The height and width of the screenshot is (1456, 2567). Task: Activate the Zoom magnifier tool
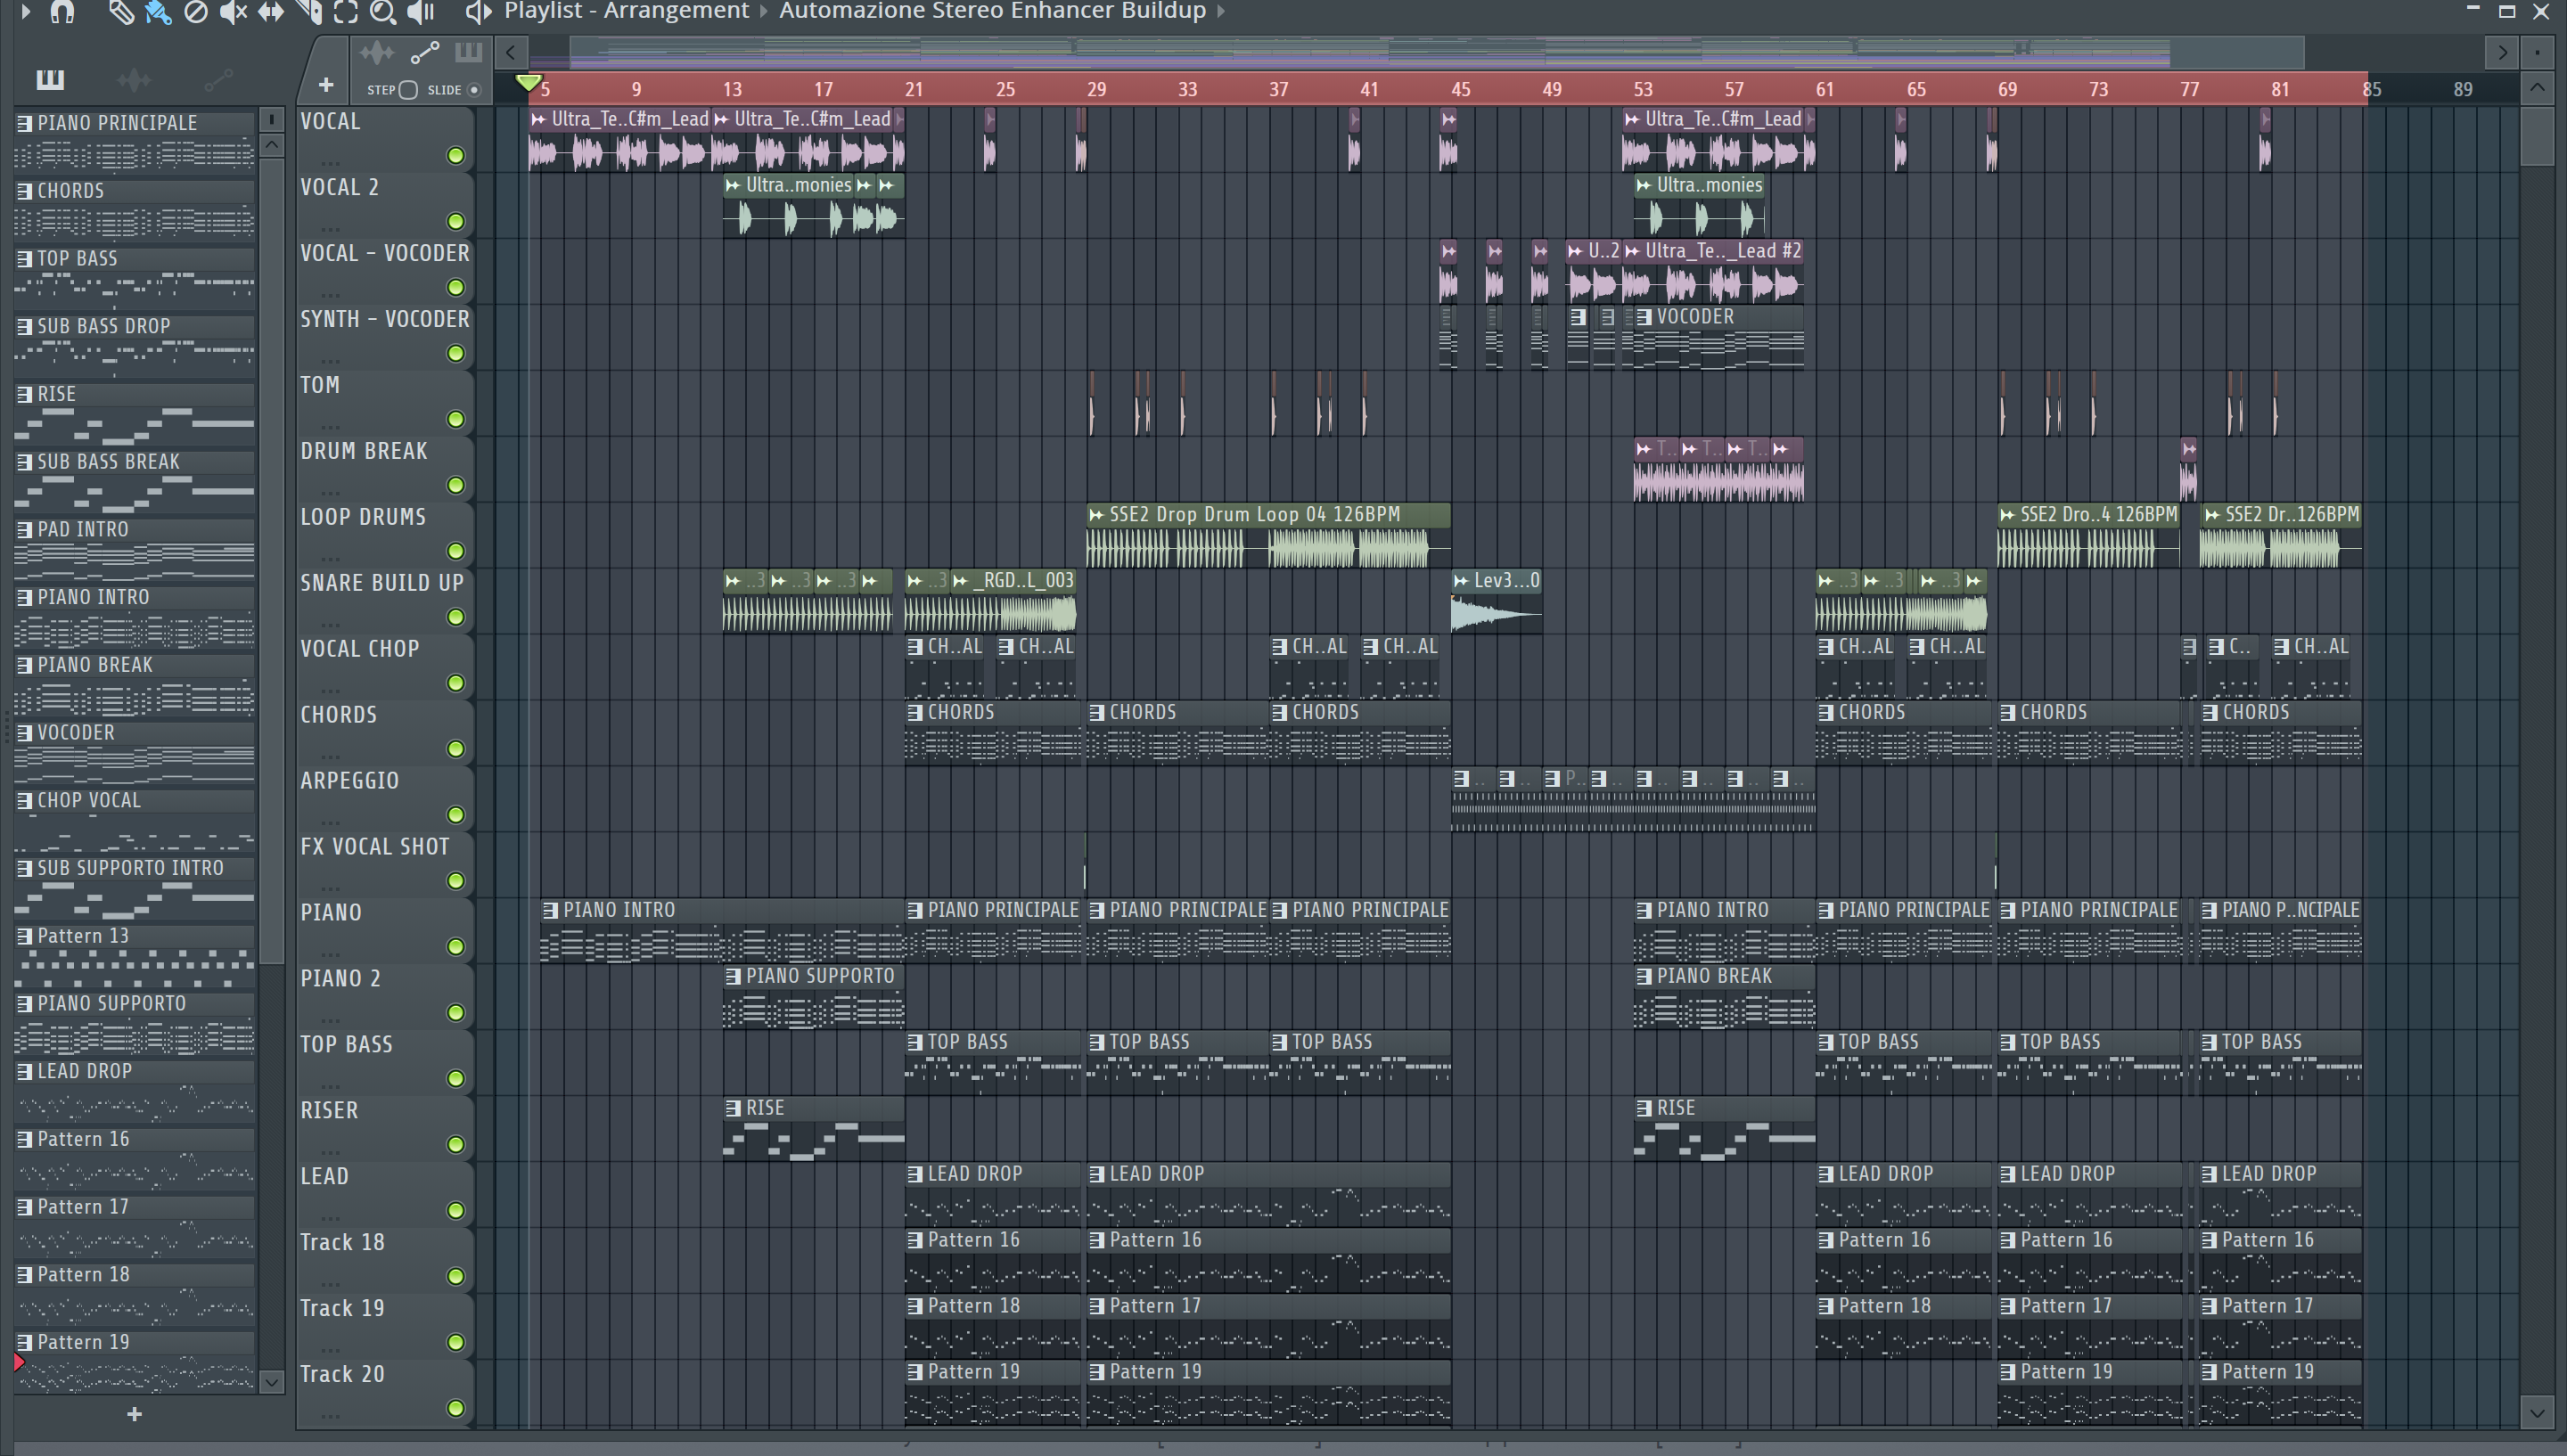click(383, 11)
